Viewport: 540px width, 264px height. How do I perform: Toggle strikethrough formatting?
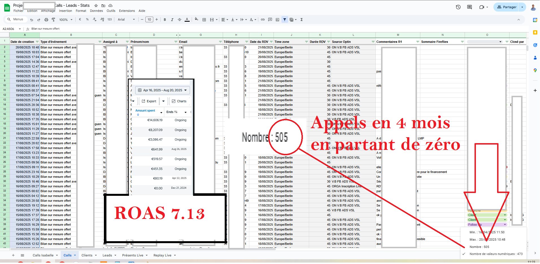(x=180, y=19)
